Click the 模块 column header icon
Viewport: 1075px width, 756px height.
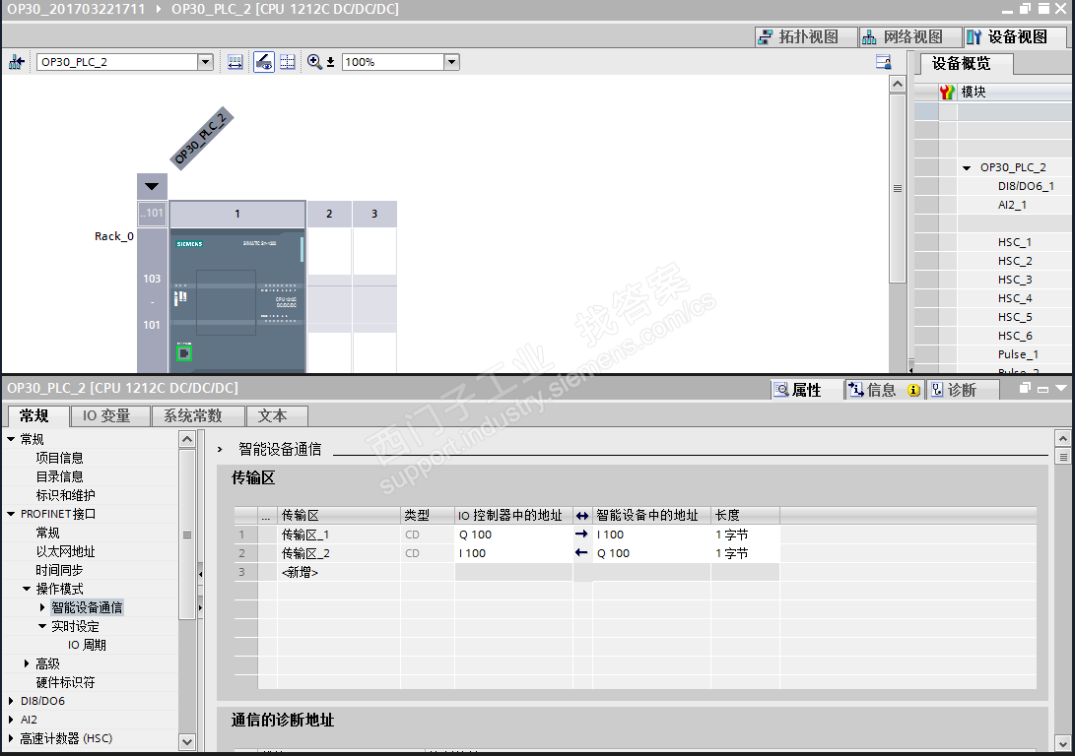[947, 92]
